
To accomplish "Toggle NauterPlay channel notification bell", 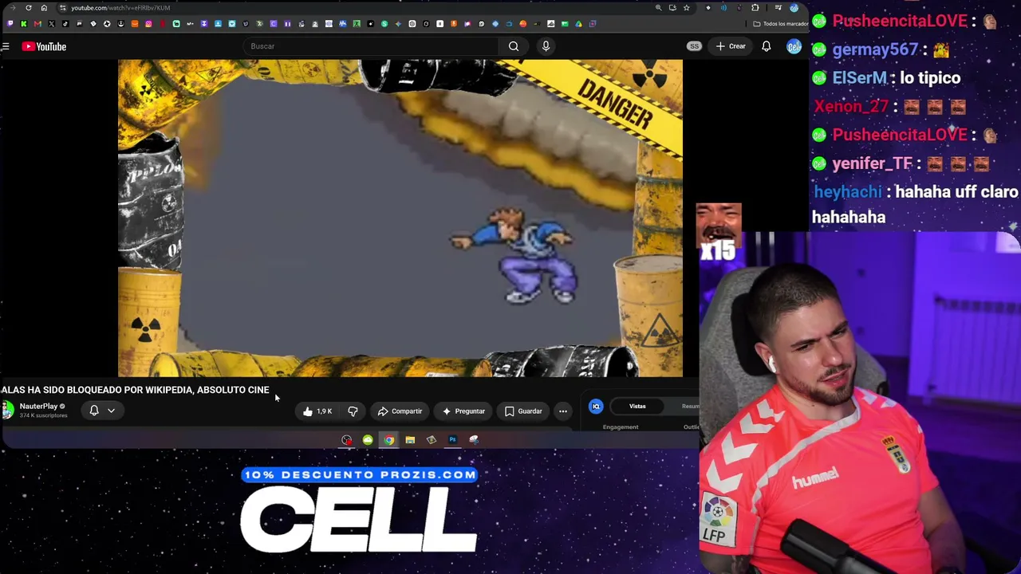I will pyautogui.click(x=94, y=411).
